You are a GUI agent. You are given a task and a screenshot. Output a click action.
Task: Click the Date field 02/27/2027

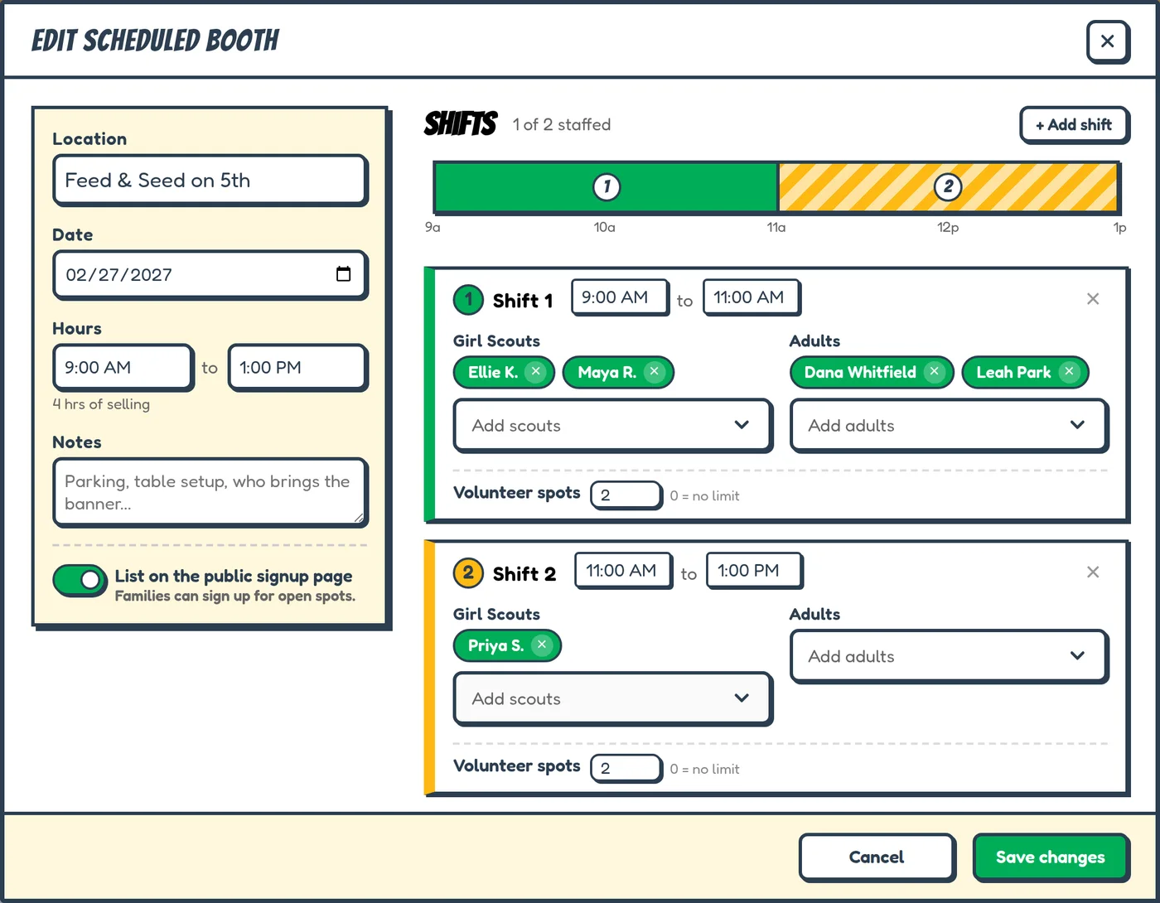tap(210, 275)
